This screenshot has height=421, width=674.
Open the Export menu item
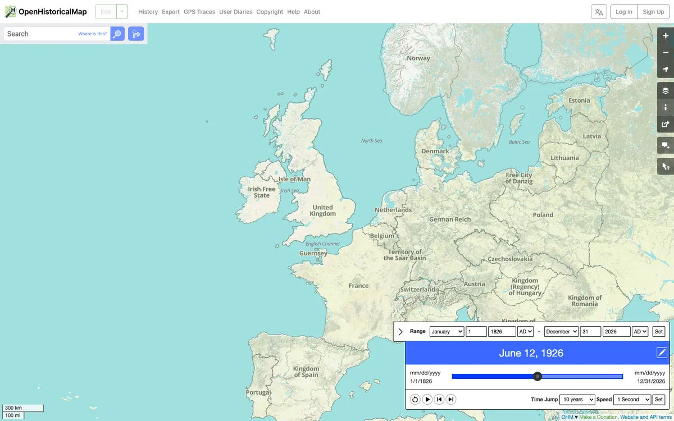171,12
